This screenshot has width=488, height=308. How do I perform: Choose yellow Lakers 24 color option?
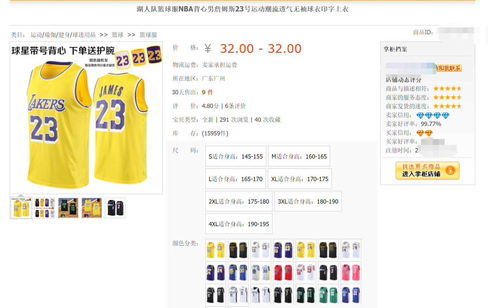click(x=306, y=249)
